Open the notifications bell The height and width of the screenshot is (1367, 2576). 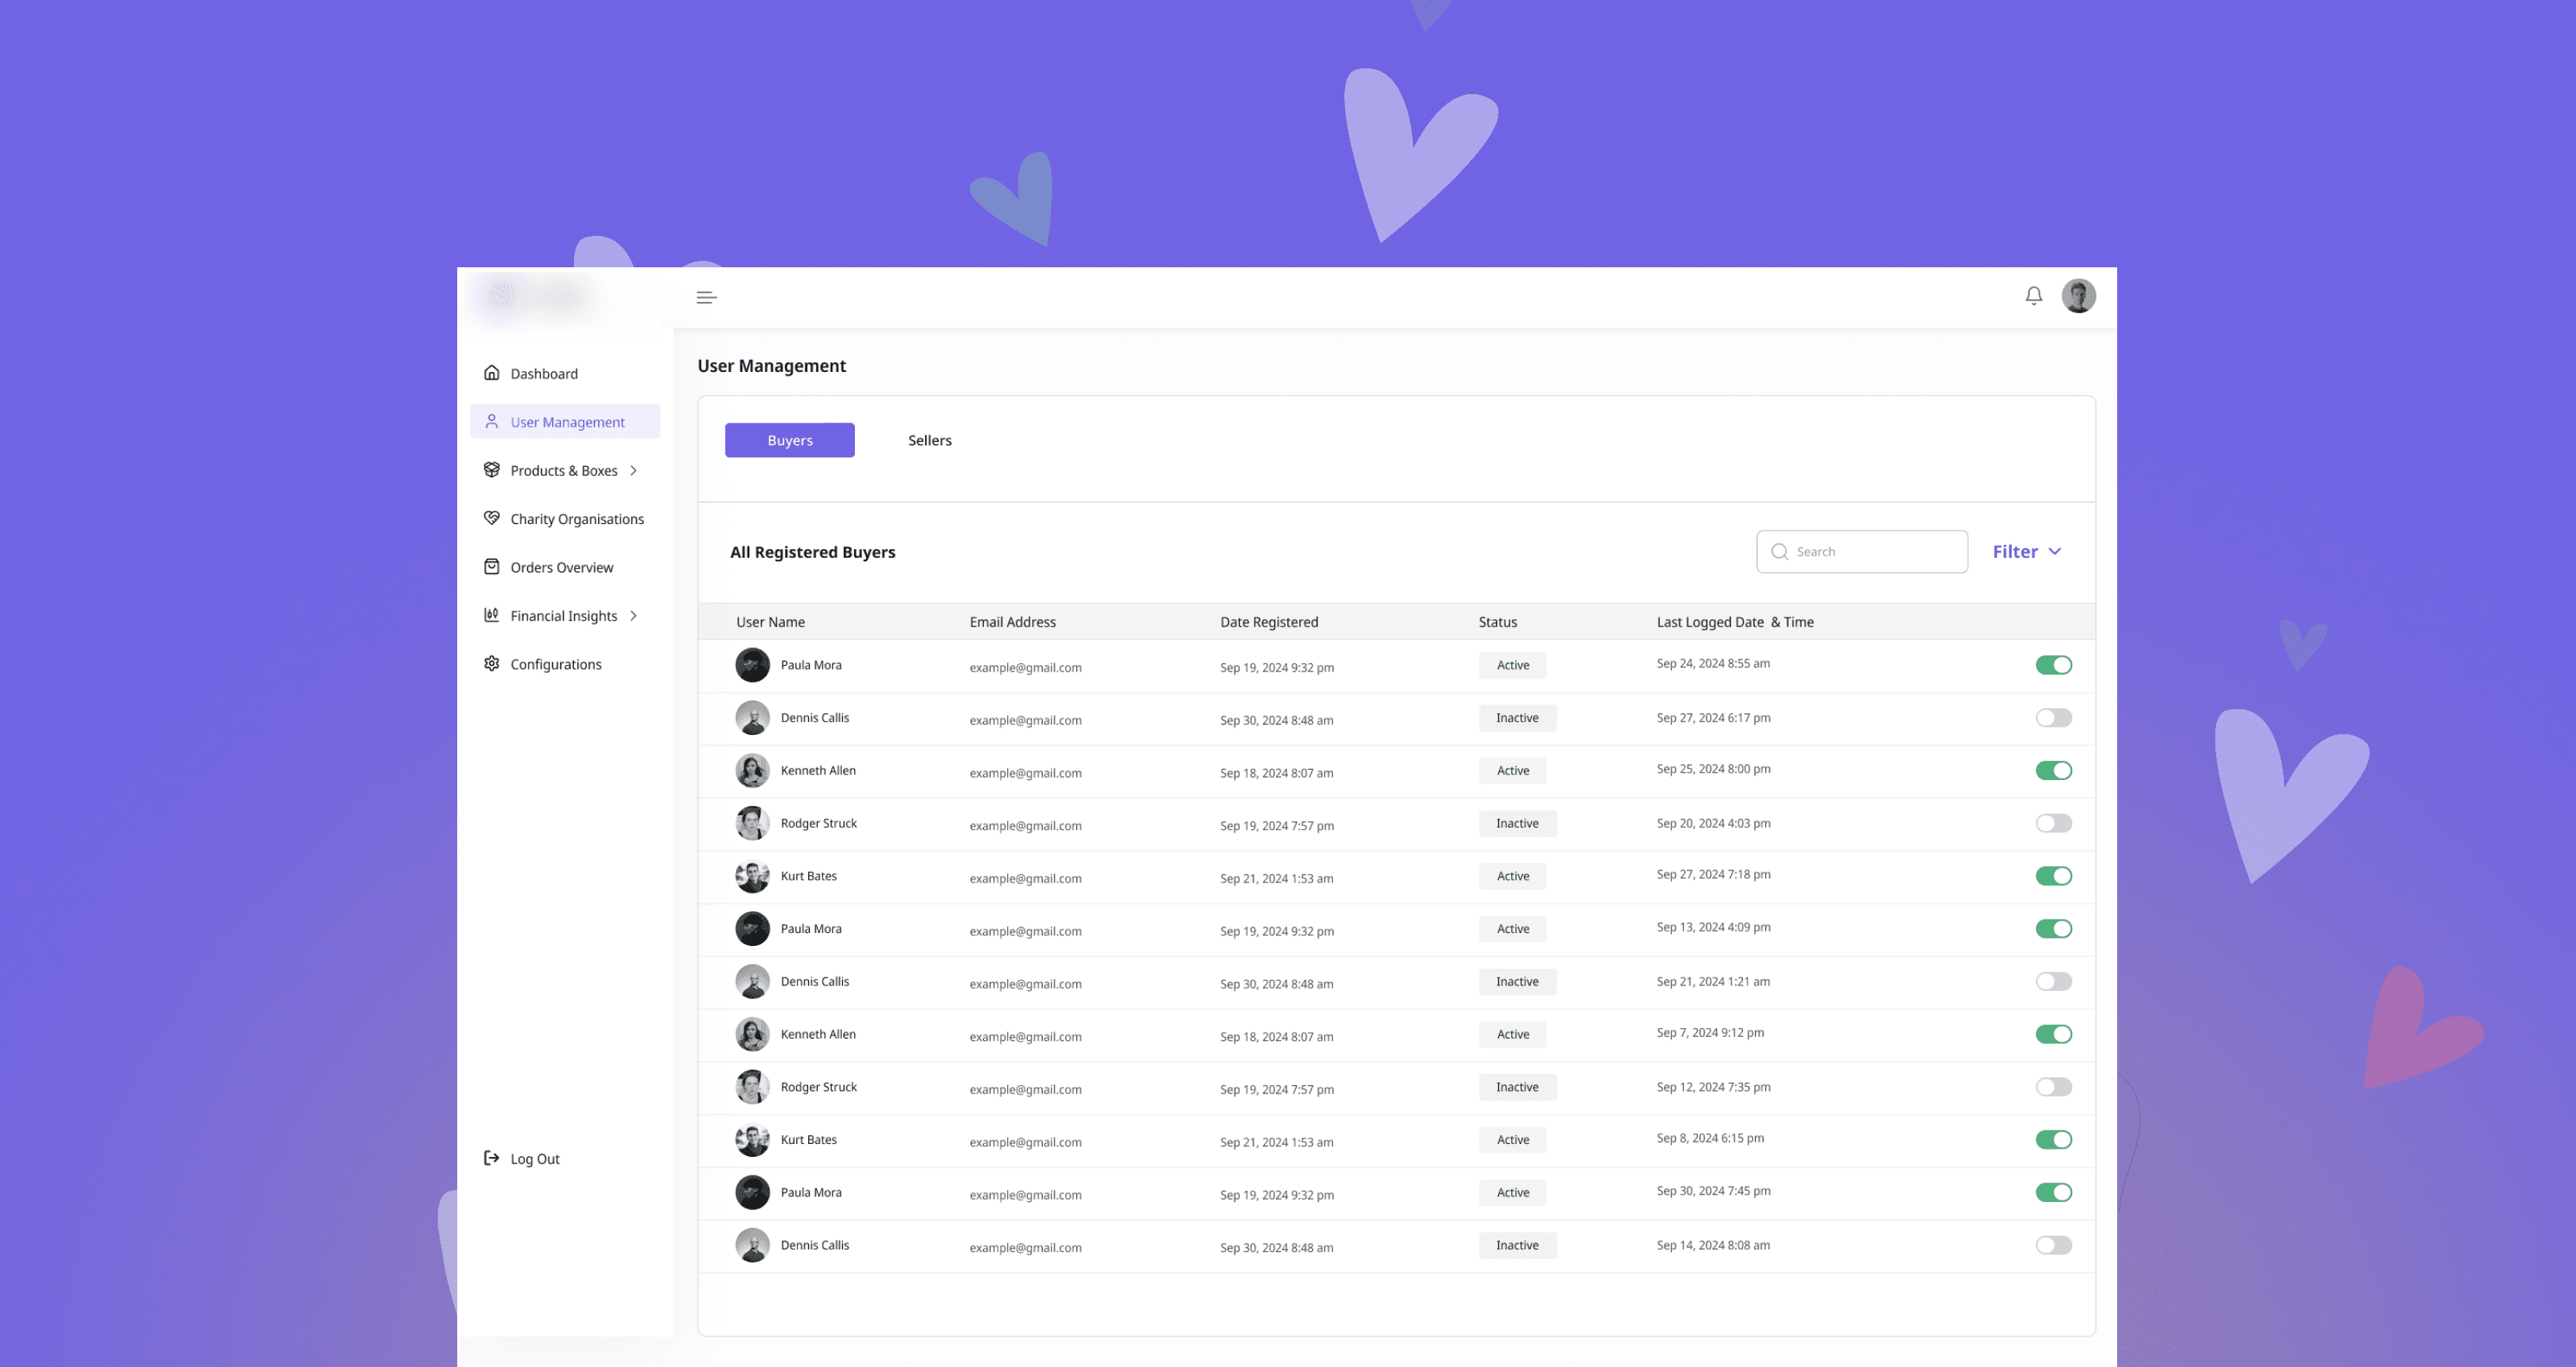tap(2033, 296)
